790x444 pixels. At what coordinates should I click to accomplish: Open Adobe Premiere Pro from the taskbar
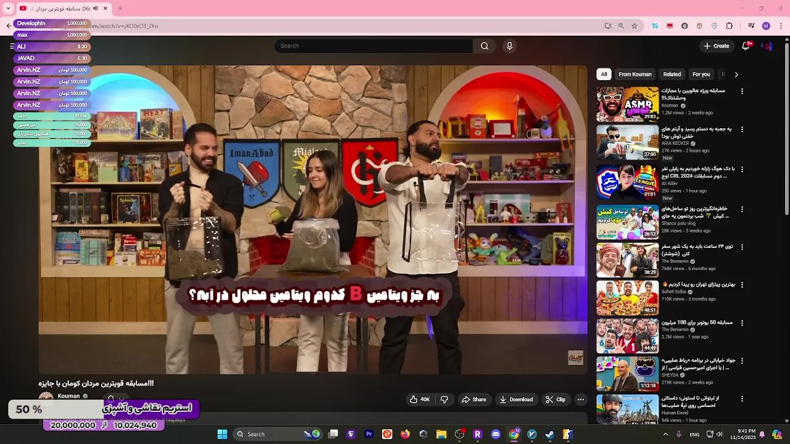(369, 434)
